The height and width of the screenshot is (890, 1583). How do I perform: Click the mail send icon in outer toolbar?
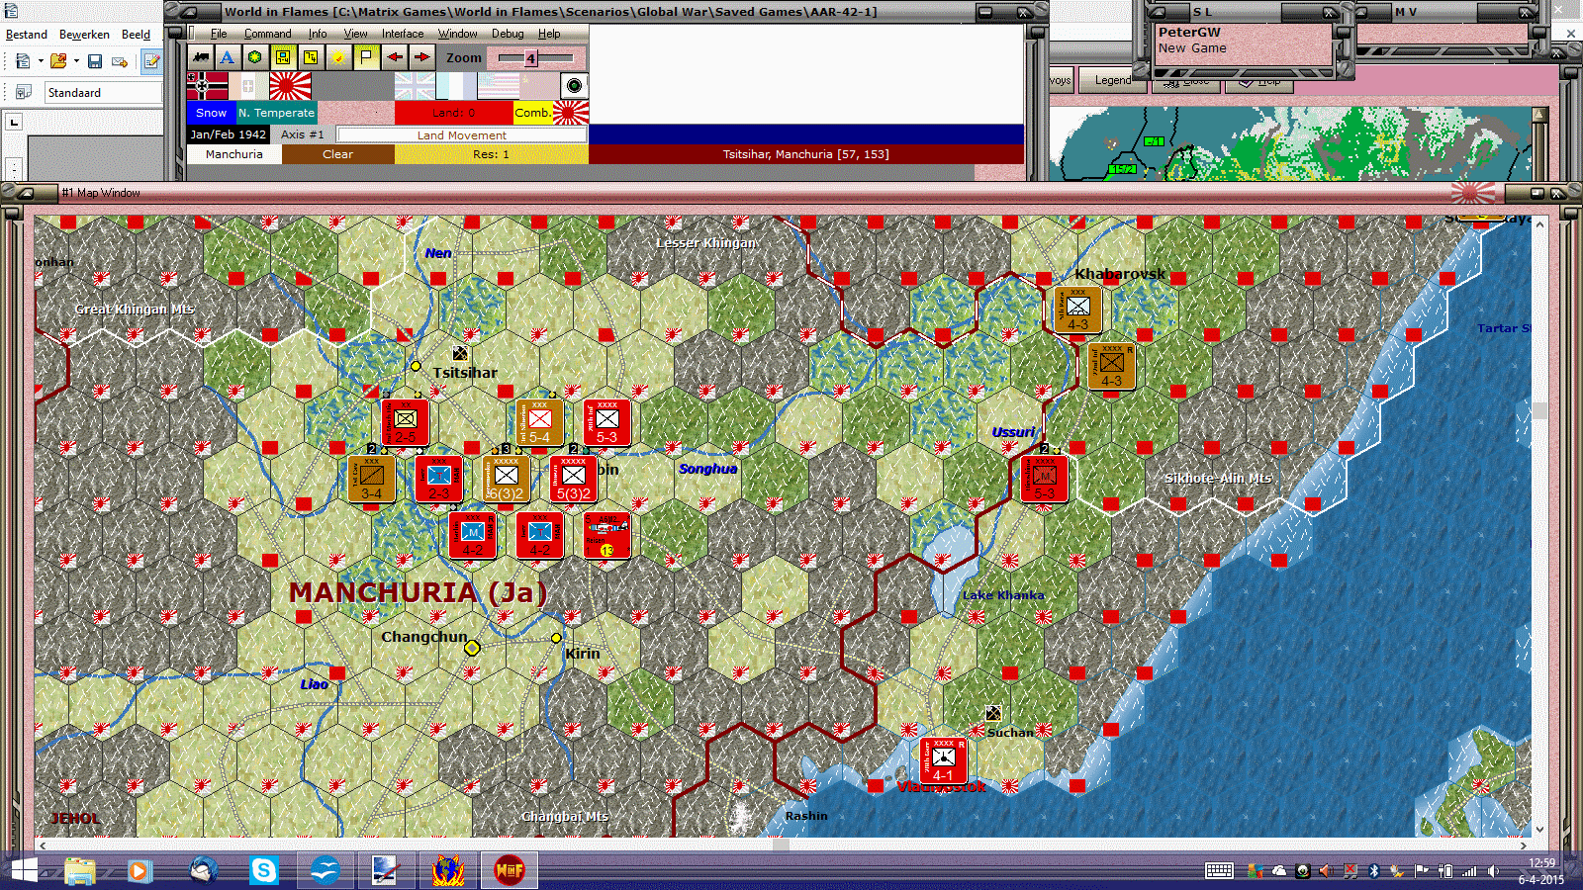120,61
